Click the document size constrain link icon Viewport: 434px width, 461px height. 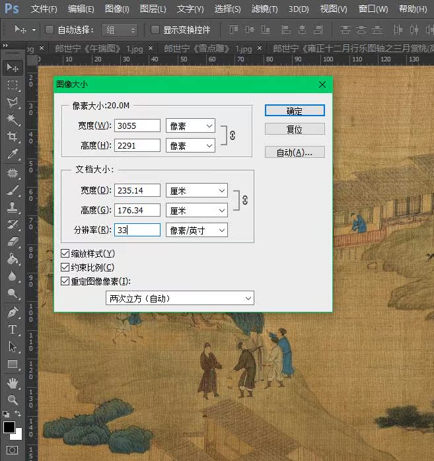pos(244,200)
